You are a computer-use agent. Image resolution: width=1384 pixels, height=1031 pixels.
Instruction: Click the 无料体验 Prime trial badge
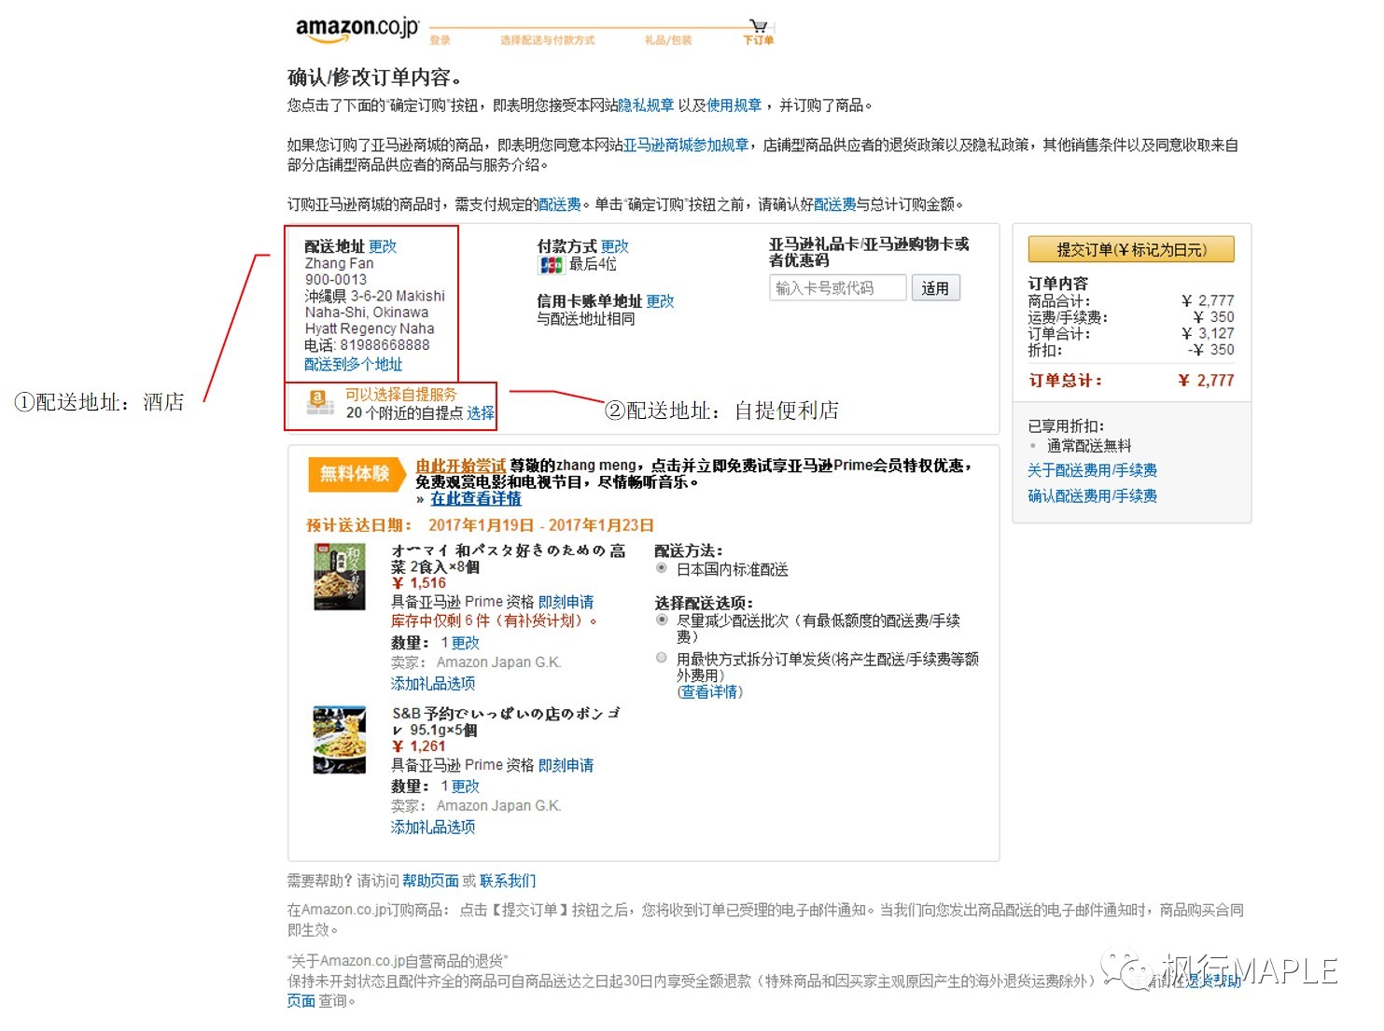pos(356,475)
